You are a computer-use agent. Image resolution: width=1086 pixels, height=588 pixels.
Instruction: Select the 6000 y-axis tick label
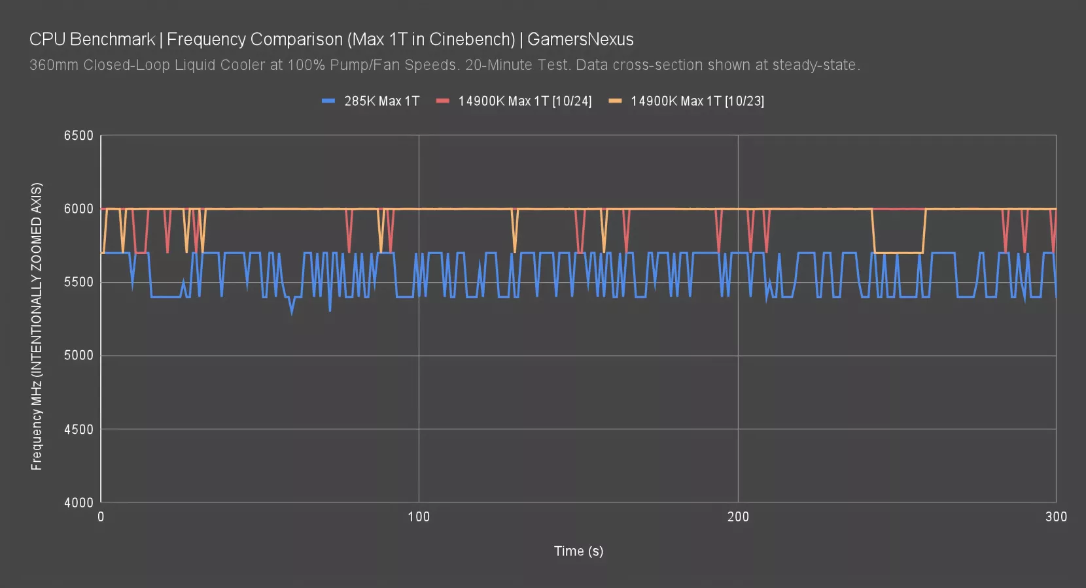tap(79, 209)
